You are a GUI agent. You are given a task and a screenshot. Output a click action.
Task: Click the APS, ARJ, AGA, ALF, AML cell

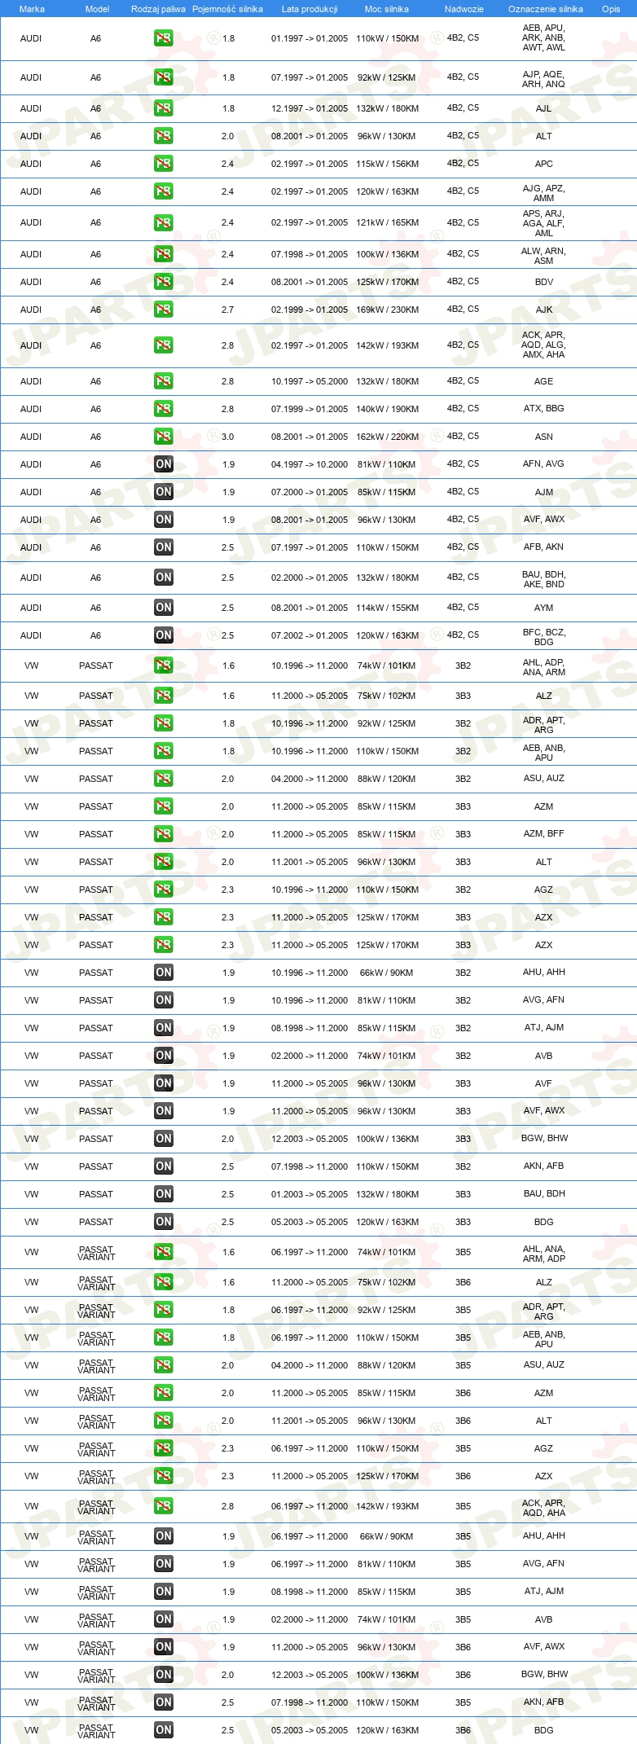click(543, 222)
